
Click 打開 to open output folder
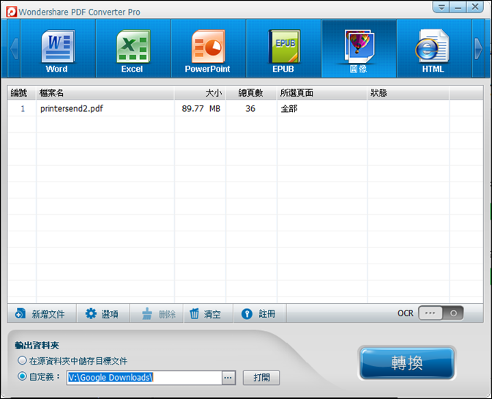point(261,377)
